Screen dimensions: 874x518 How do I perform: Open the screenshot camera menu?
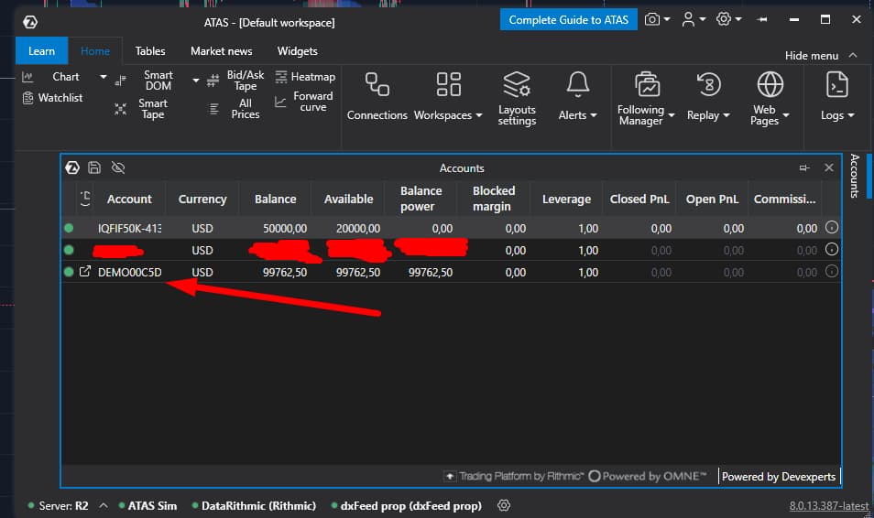click(x=657, y=19)
